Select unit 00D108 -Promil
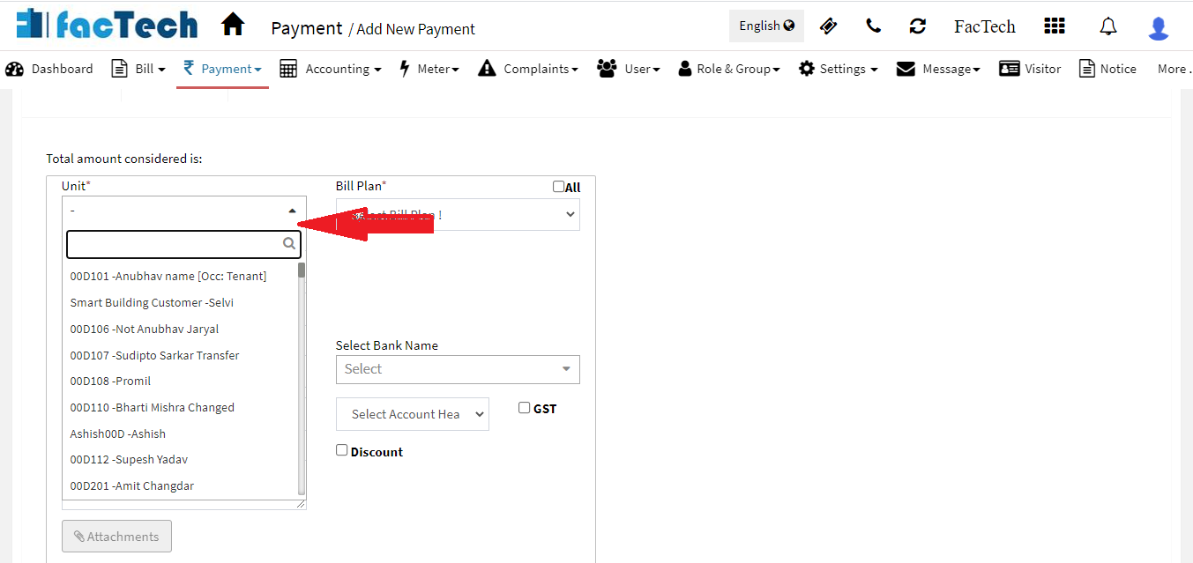1193x563 pixels. (111, 382)
